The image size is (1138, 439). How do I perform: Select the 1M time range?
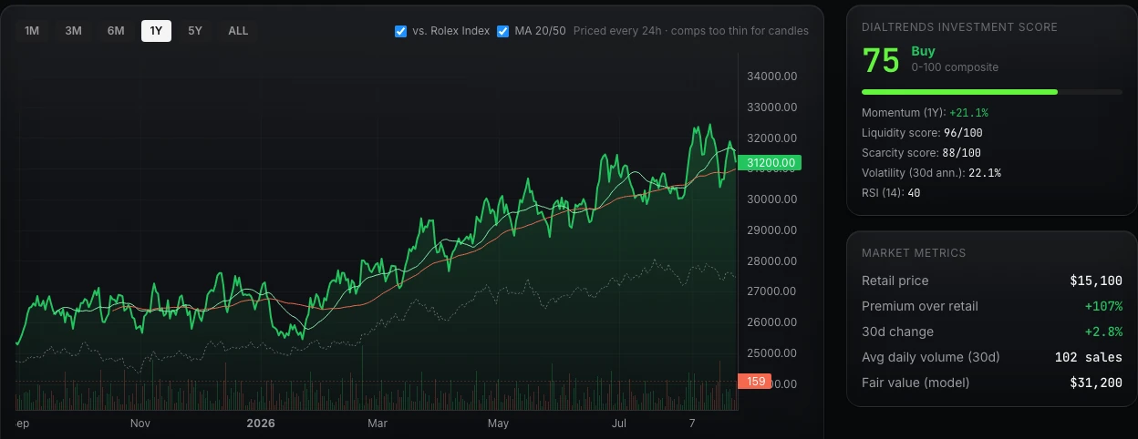[32, 31]
